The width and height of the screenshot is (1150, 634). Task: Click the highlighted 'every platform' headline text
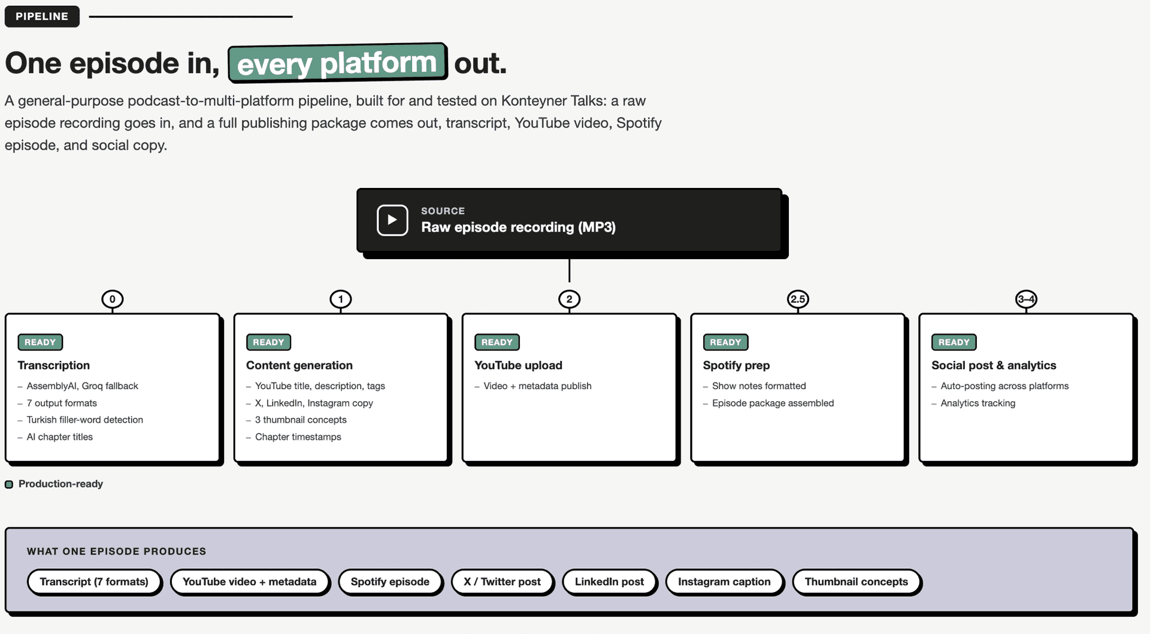click(x=337, y=63)
